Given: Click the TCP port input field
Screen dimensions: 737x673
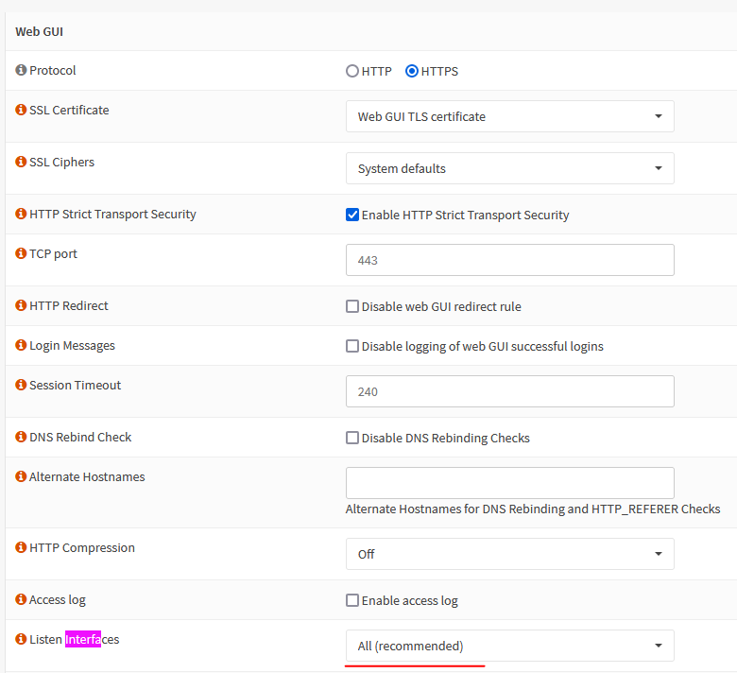Looking at the screenshot, I should click(x=509, y=260).
